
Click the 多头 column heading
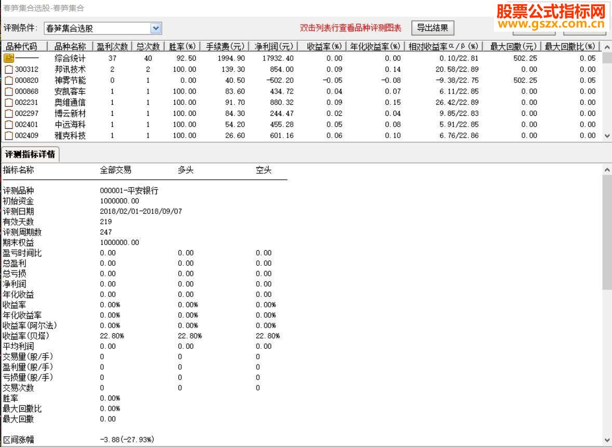[186, 170]
